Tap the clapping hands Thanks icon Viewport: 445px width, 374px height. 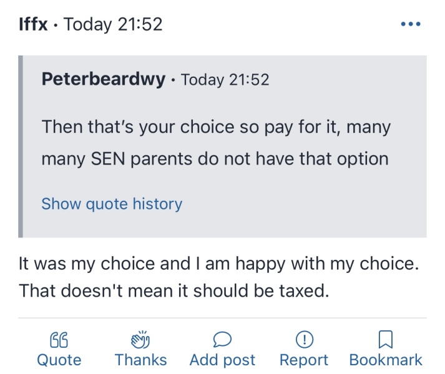click(x=140, y=340)
